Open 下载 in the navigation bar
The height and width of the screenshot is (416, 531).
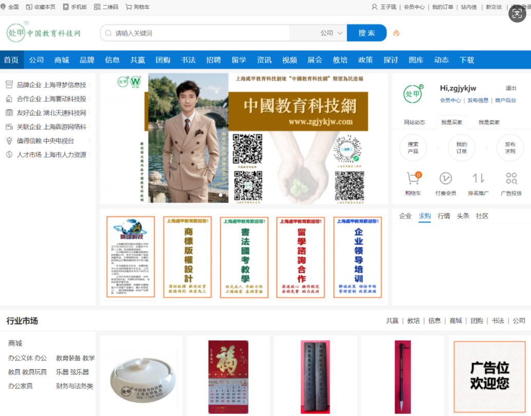point(467,60)
